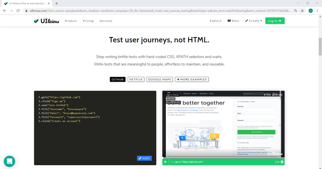322x169 pixels.
Task: Reload the page with the refresh icon
Action: (x=18, y=10)
